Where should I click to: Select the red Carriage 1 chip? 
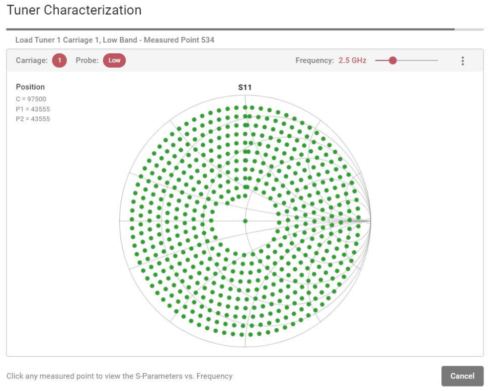pyautogui.click(x=59, y=61)
